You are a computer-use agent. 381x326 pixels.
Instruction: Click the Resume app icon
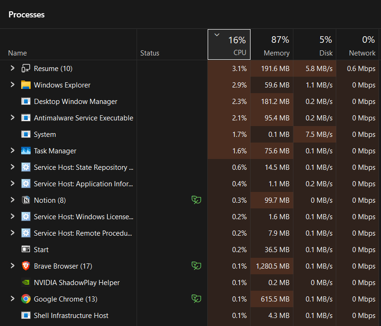(27, 68)
